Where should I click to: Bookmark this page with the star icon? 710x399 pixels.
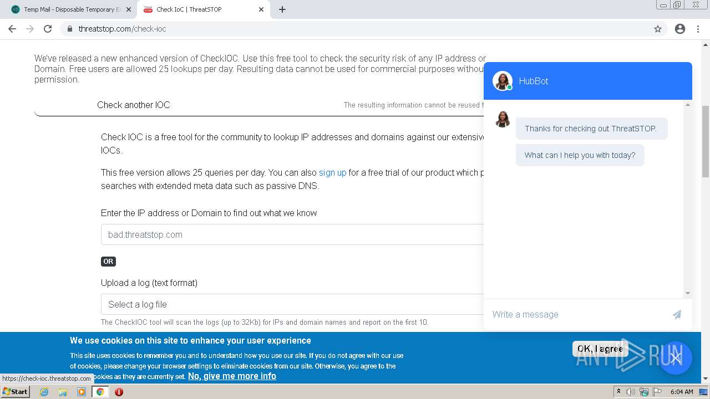coord(658,29)
